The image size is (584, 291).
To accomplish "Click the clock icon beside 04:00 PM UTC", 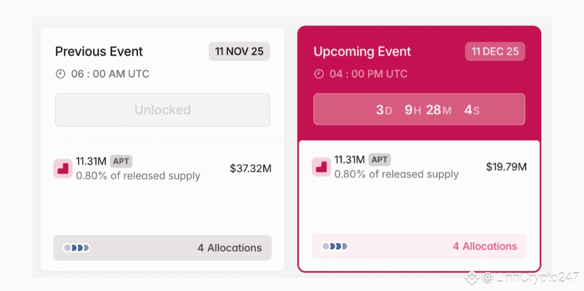I will pyautogui.click(x=319, y=74).
